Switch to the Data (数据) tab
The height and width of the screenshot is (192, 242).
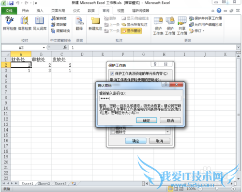pos(91,11)
